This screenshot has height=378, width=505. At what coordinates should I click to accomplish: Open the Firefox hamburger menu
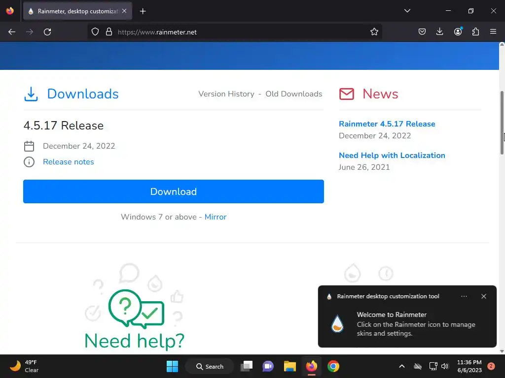click(493, 32)
